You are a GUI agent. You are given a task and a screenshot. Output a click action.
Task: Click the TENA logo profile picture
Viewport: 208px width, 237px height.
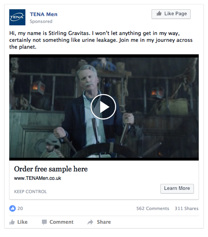(17, 17)
